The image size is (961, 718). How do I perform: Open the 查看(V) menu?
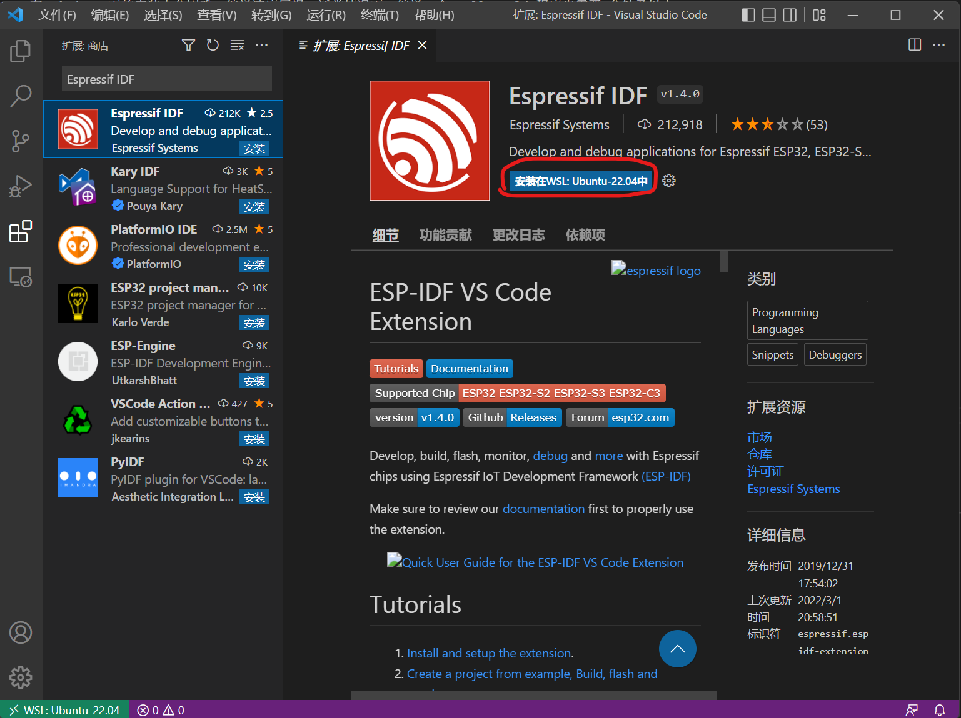217,15
